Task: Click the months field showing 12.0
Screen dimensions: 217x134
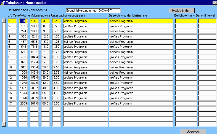Action: click(45, 36)
